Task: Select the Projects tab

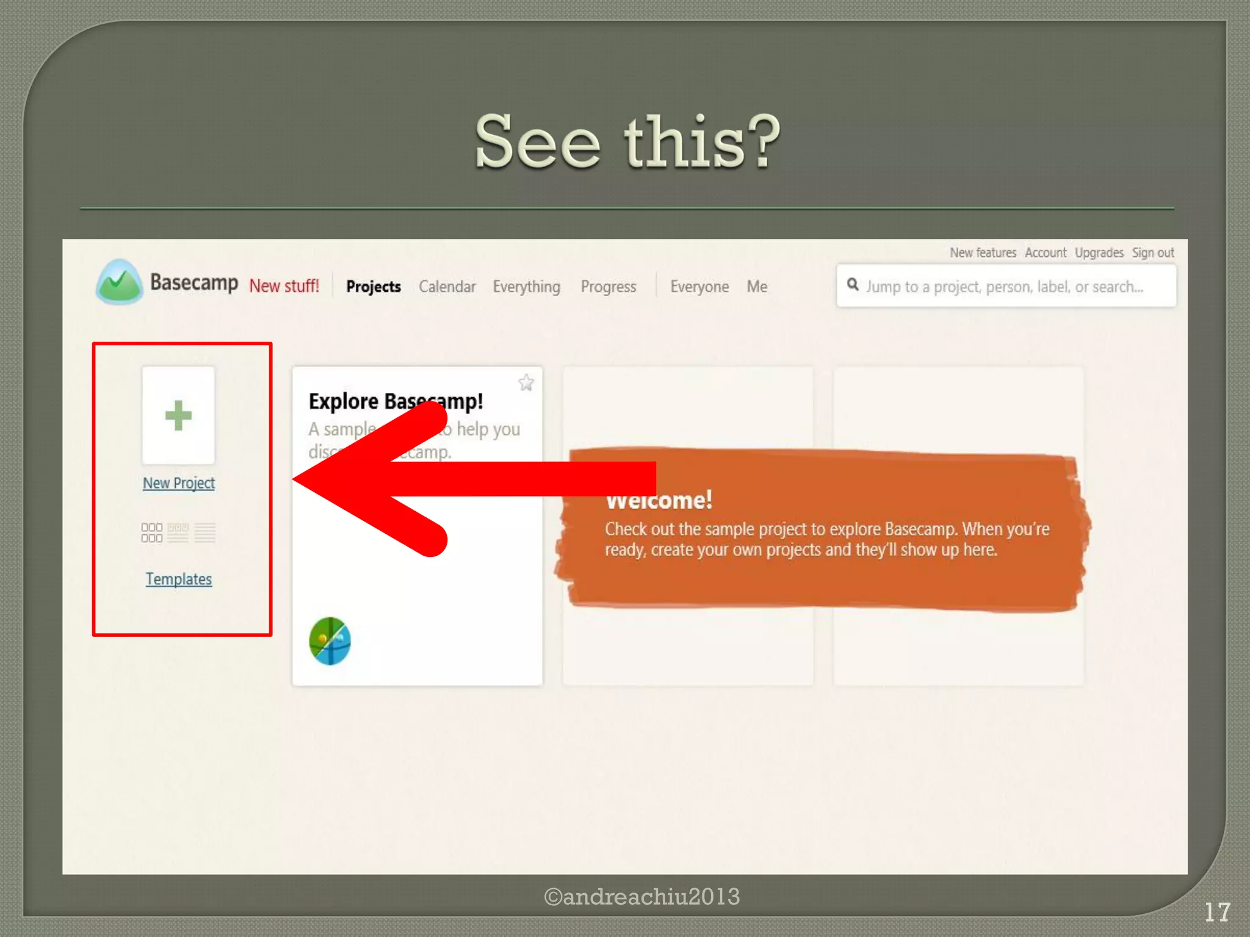Action: (374, 287)
